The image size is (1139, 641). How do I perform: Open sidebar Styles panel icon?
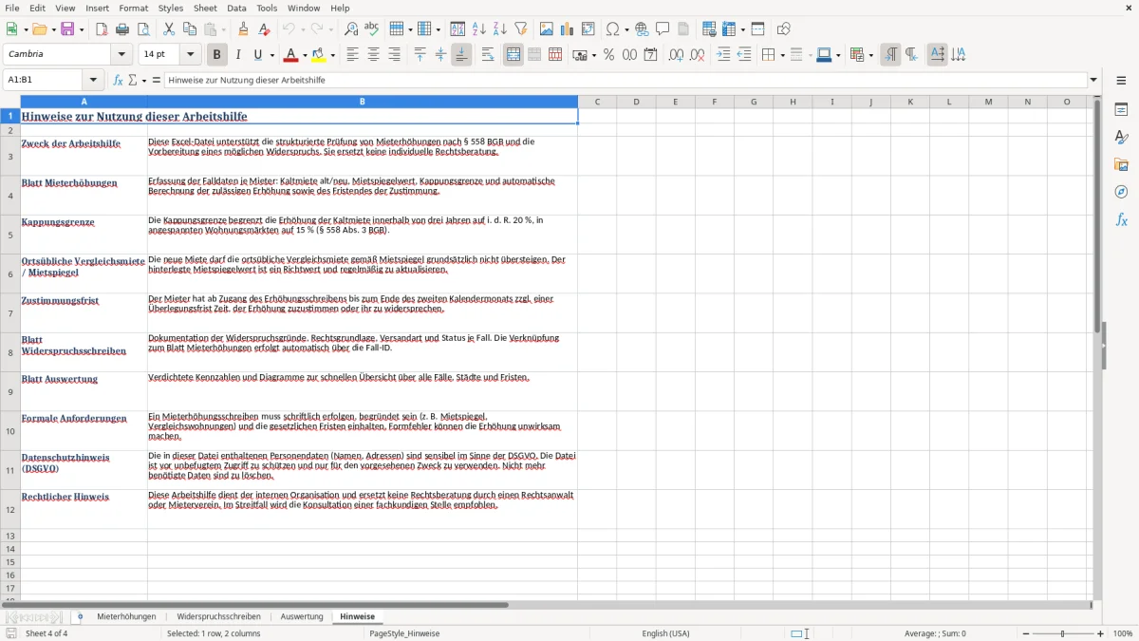1121,137
